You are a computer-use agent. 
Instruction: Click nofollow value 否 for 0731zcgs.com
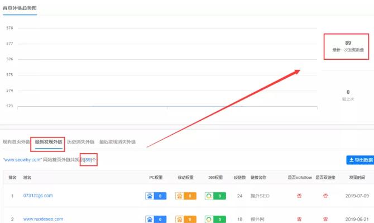coord(299,196)
